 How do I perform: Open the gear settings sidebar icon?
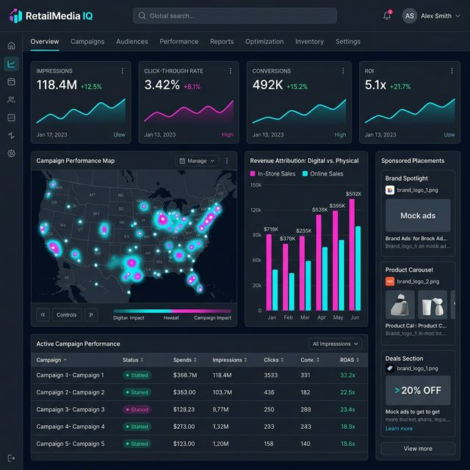click(x=12, y=153)
